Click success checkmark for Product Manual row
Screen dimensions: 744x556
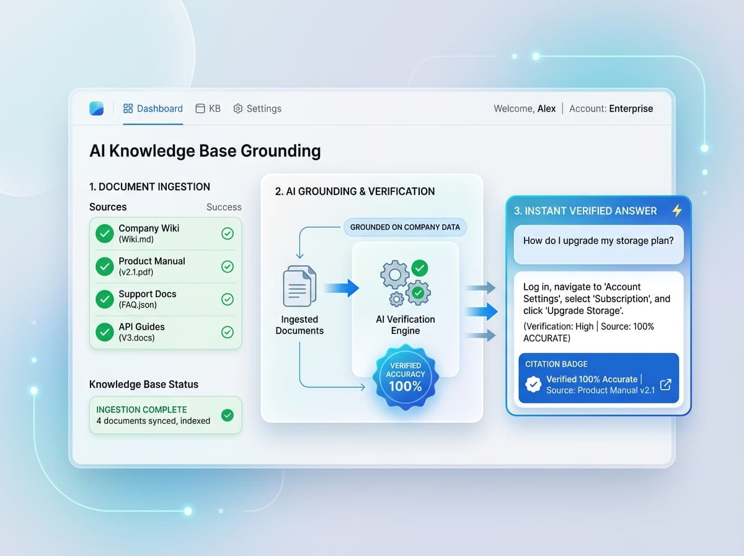point(228,266)
